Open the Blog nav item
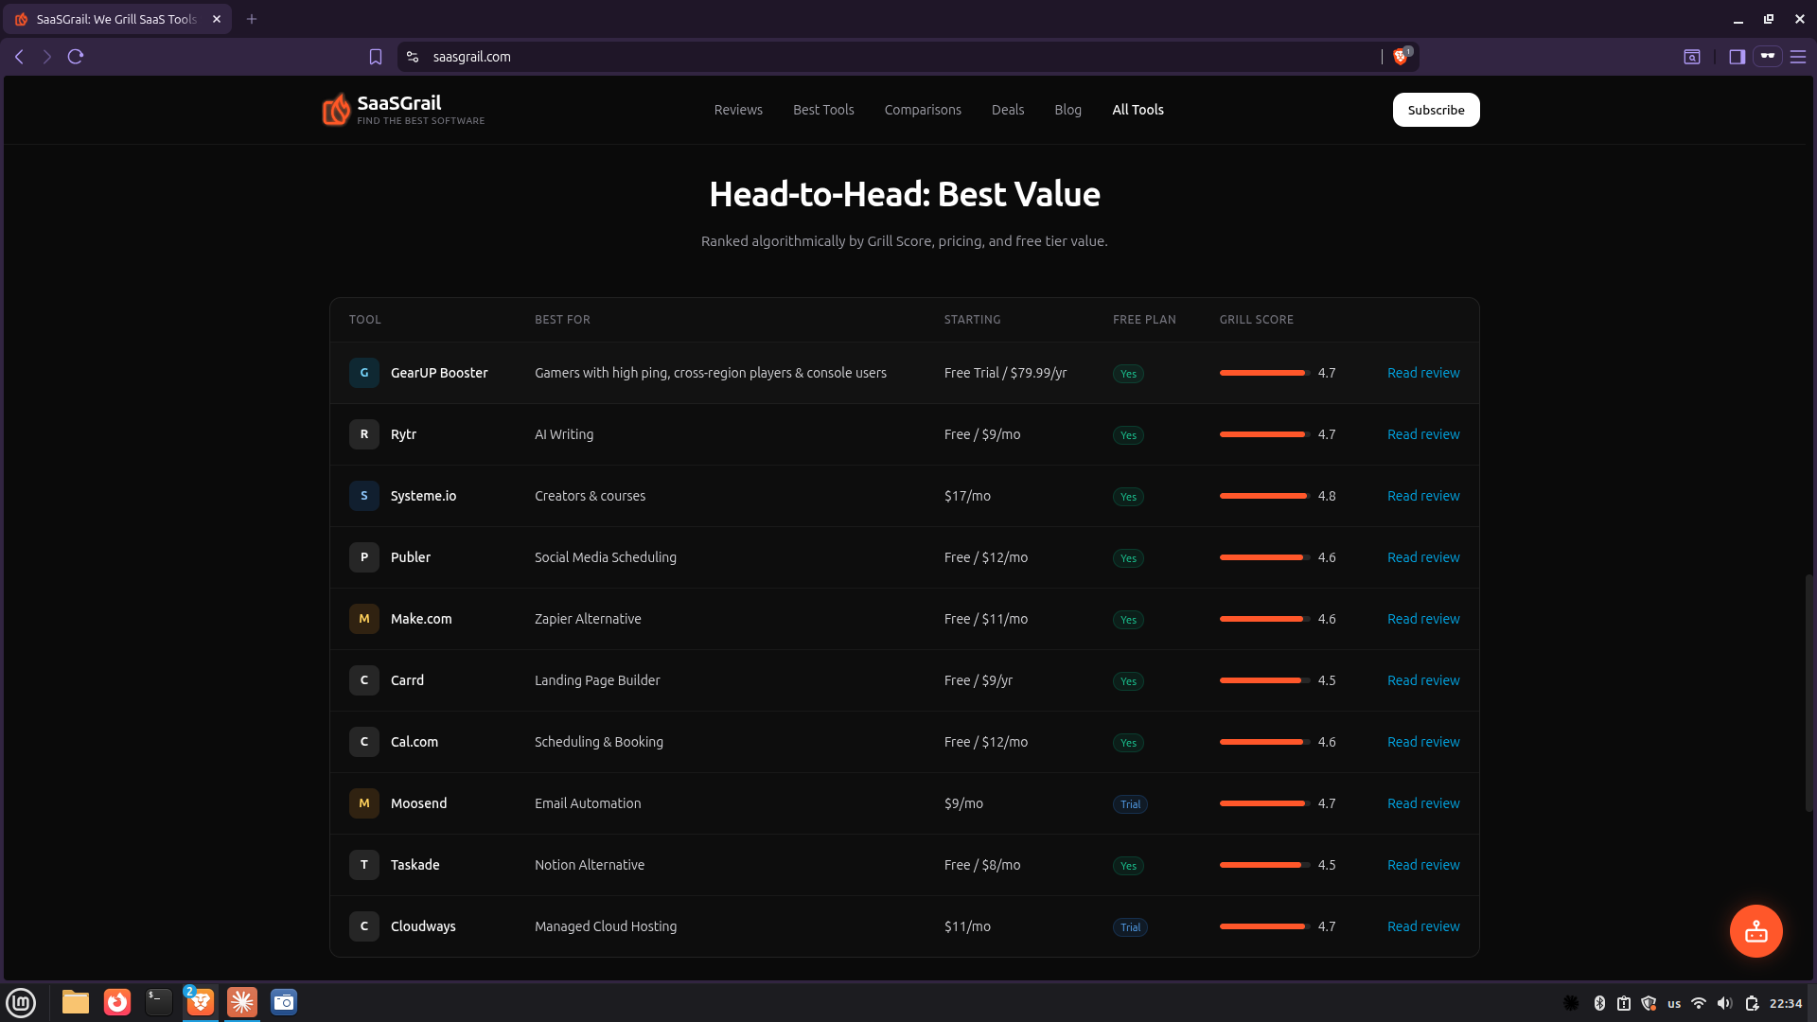The height and width of the screenshot is (1022, 1817). (1067, 110)
